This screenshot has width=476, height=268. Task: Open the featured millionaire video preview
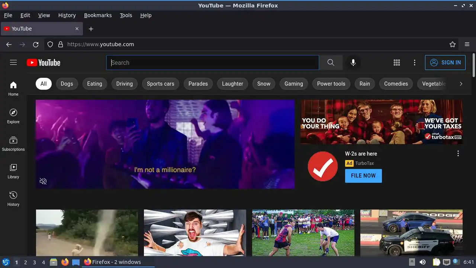click(165, 144)
